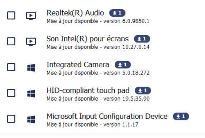The height and width of the screenshot is (138, 205).
Task: Enable the HID-compliant touch pad checkbox
Action: point(11,93)
